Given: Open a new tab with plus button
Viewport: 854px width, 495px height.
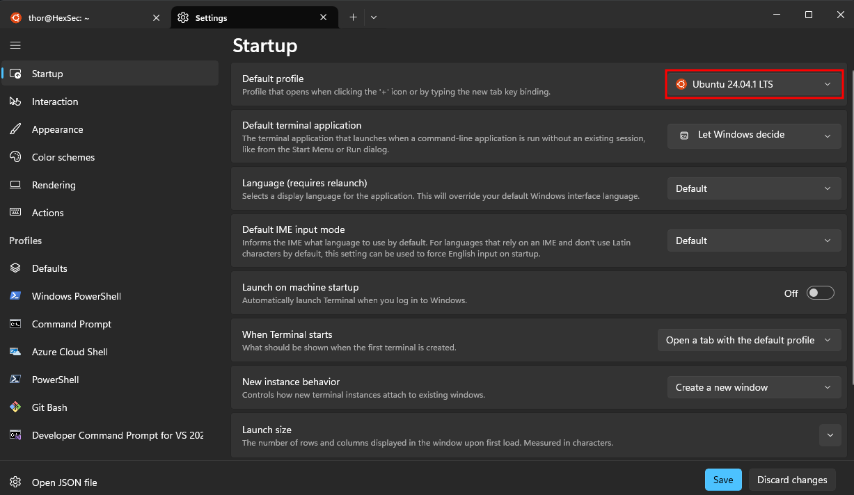Looking at the screenshot, I should [x=353, y=17].
